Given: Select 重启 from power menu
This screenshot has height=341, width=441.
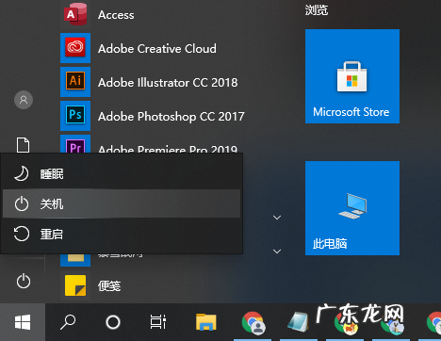Looking at the screenshot, I should 122,234.
